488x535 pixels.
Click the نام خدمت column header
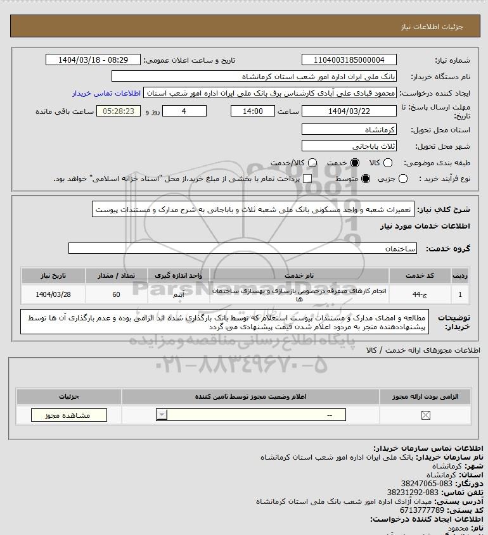(x=300, y=275)
